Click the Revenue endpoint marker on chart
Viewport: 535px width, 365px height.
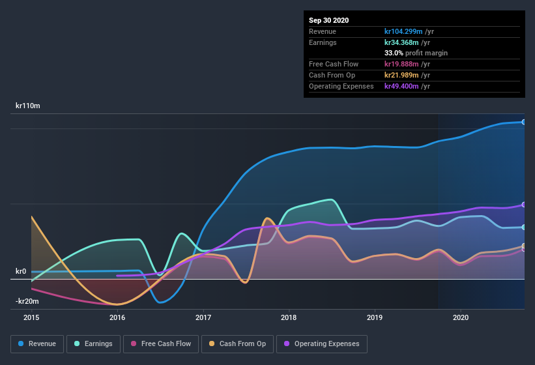pos(524,122)
